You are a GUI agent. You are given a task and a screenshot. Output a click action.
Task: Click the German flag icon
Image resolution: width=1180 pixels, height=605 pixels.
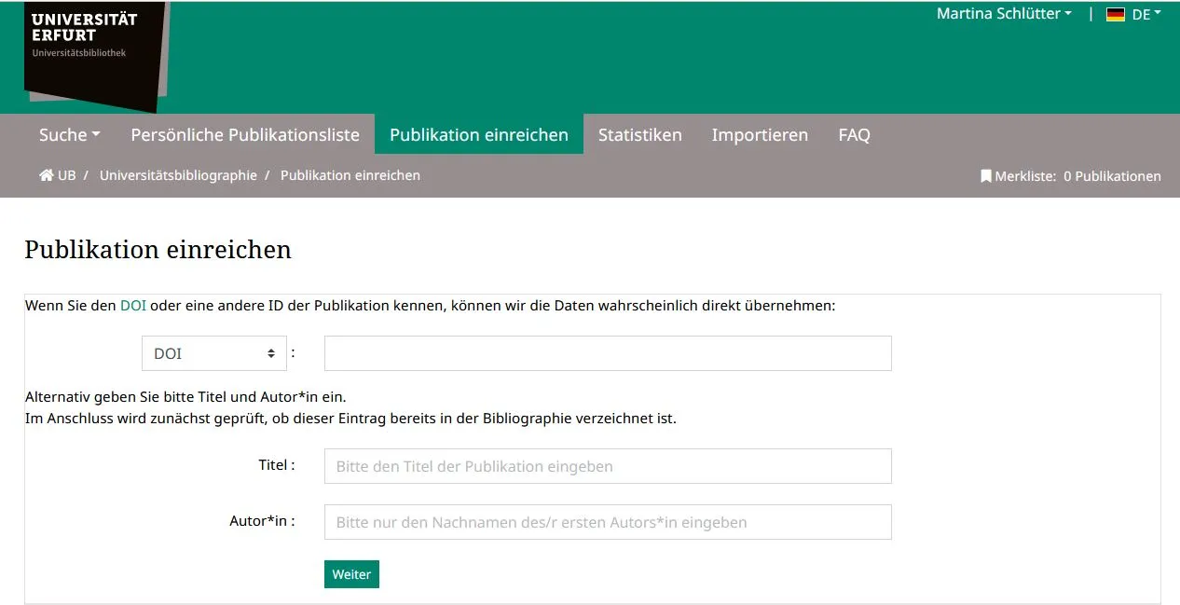point(1115,15)
